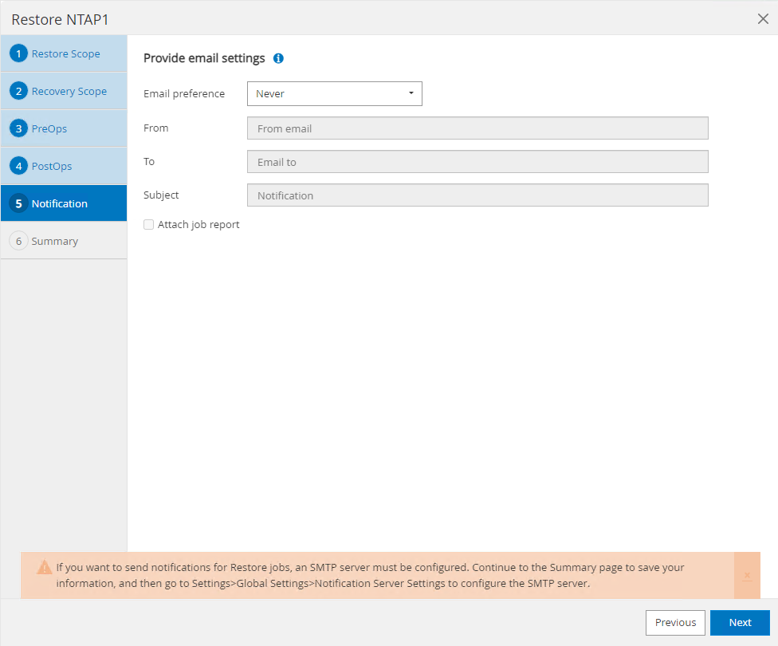Dismiss the SMTP warning banner
The height and width of the screenshot is (646, 778).
click(747, 575)
